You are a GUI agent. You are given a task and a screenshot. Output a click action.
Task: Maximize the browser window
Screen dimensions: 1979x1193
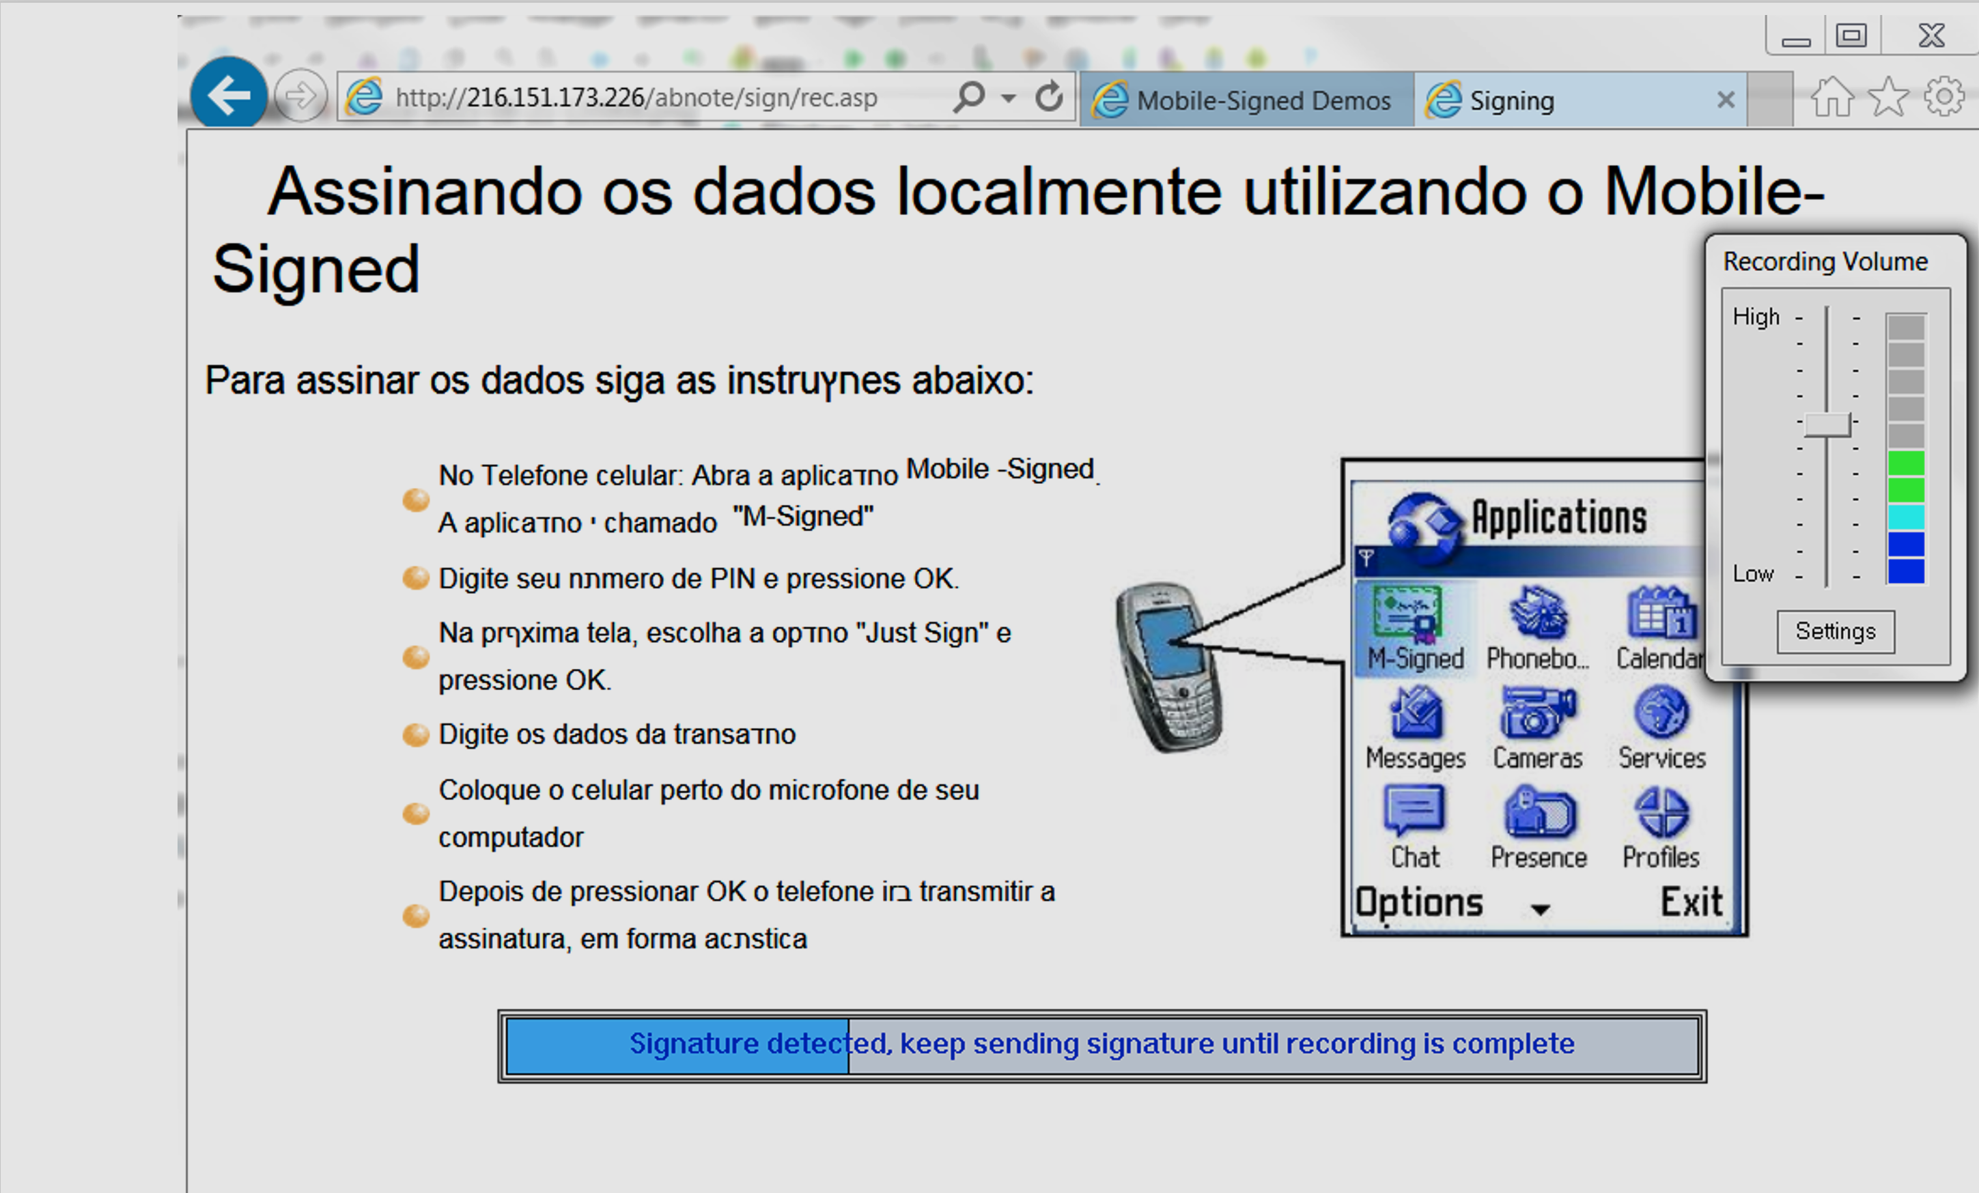click(1851, 35)
